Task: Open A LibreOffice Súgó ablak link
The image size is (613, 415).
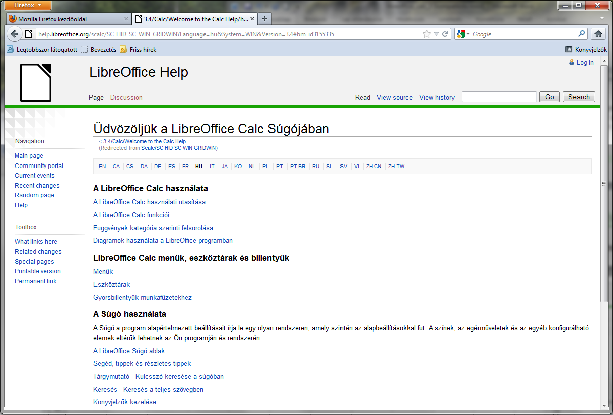Action: click(x=129, y=351)
